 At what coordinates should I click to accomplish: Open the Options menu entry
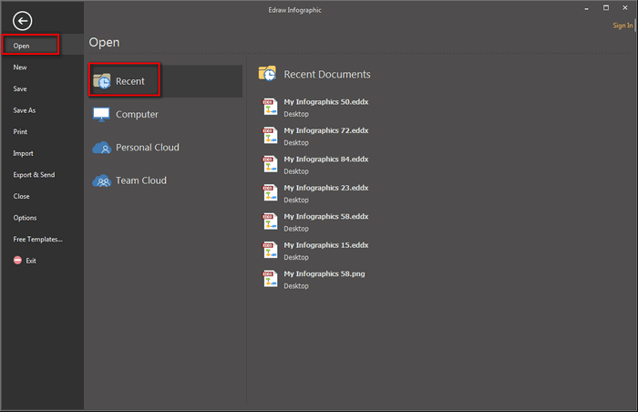pyautogui.click(x=26, y=218)
